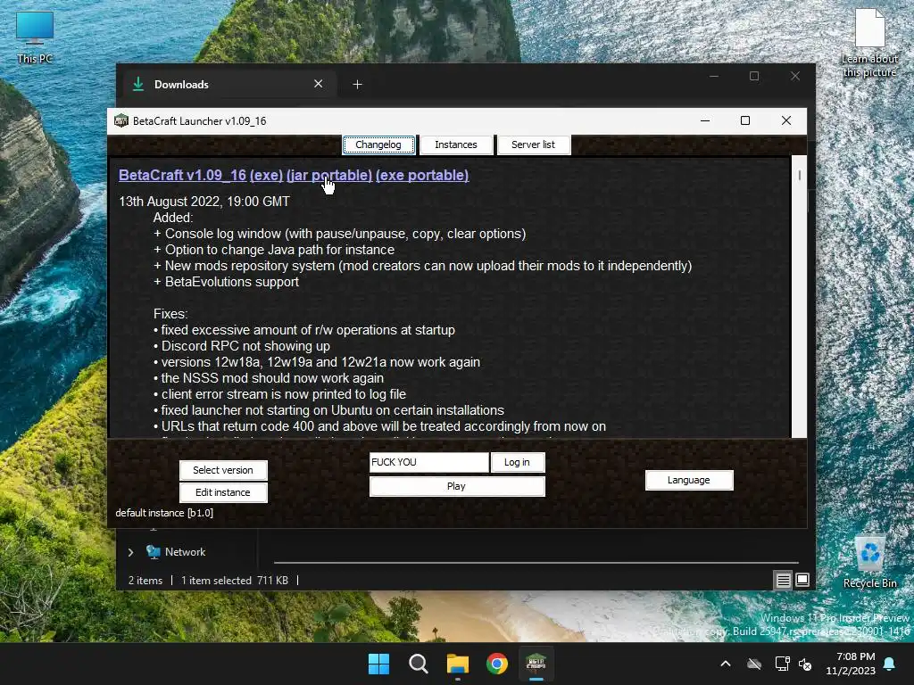This screenshot has width=914, height=685.
Task: Select Network in Explorer navigation pane
Action: tap(186, 552)
